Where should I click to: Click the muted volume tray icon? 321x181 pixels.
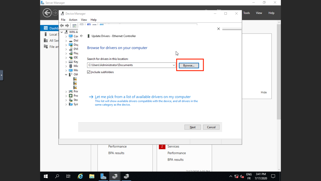[242, 176]
